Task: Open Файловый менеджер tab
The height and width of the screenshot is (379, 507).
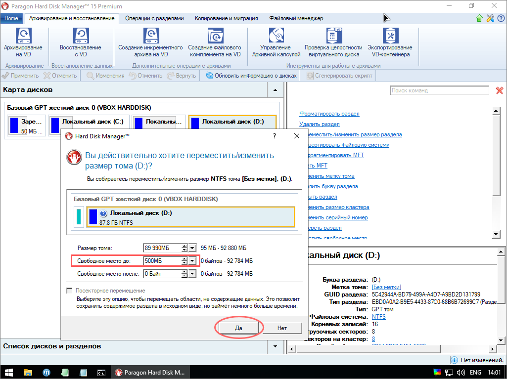Action: pos(296,18)
